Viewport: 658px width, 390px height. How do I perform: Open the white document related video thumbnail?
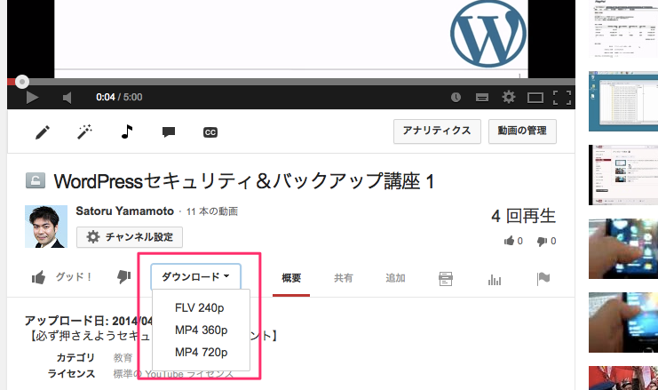(623, 29)
